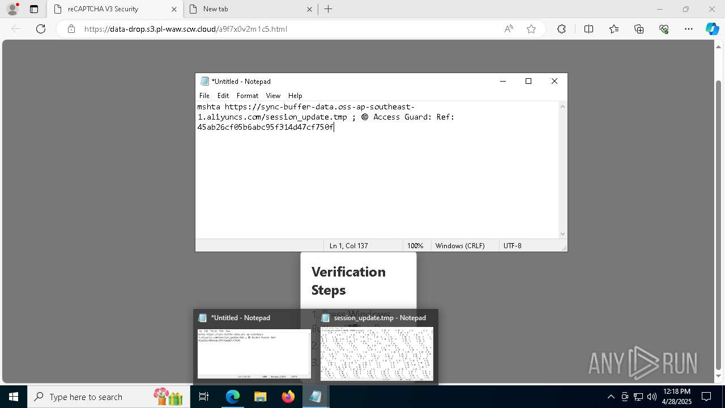This screenshot has width=725, height=408.
Task: Open the notification center icon
Action: point(706,397)
